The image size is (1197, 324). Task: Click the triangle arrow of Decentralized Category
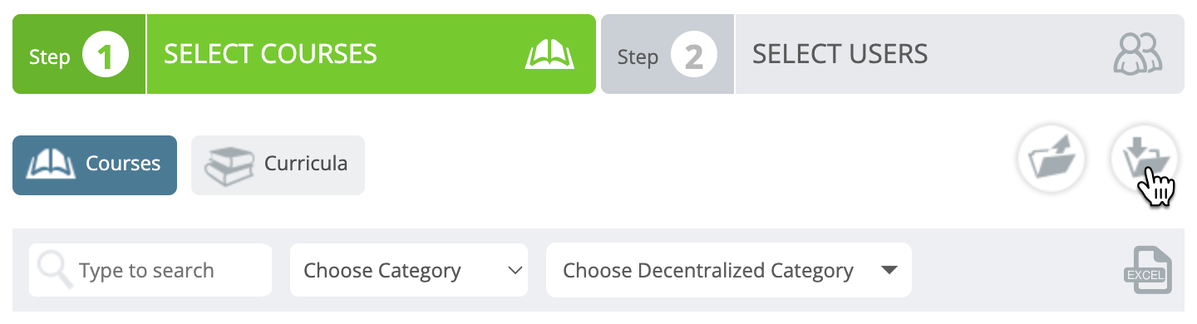point(889,270)
